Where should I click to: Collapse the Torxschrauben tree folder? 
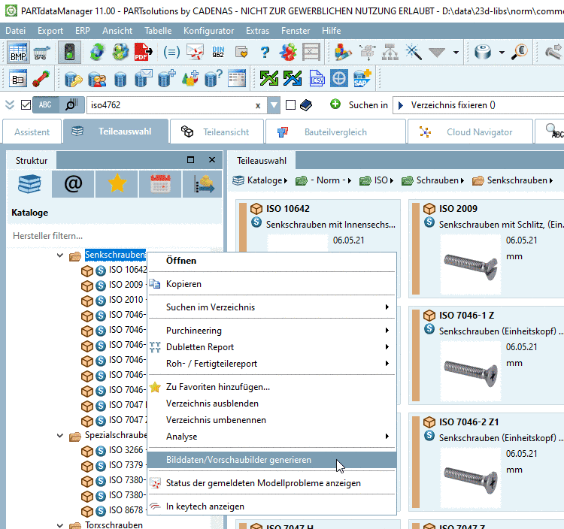pos(60,525)
